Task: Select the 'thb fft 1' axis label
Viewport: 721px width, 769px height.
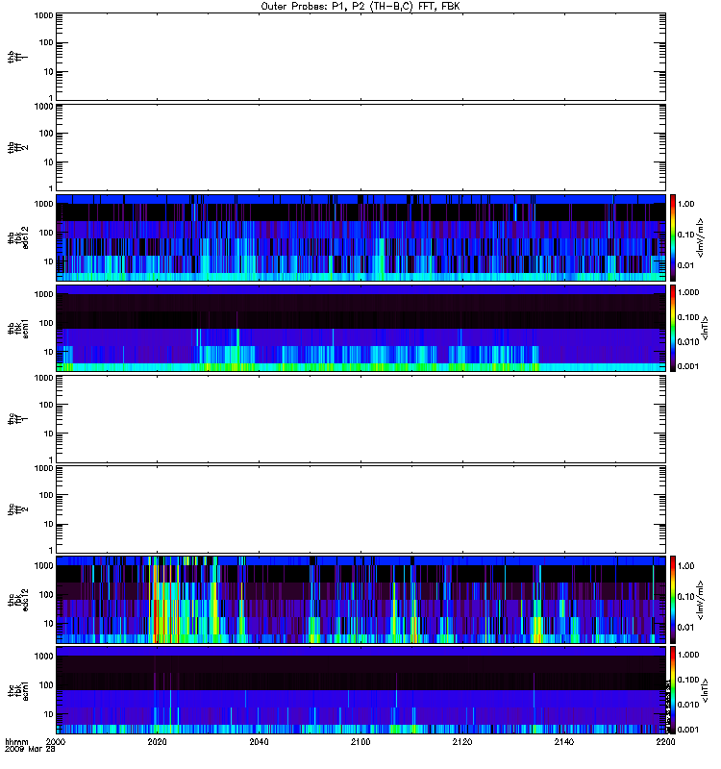Action: click(x=17, y=57)
